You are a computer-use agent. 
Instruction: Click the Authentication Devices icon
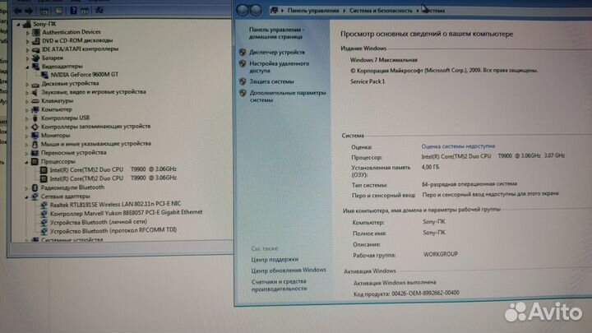coord(36,32)
